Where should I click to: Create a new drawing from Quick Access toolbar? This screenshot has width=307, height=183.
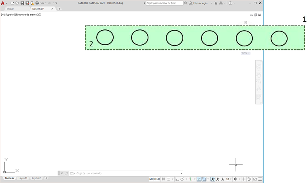(12, 3)
